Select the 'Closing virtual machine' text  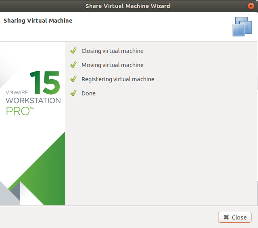[x=112, y=51]
